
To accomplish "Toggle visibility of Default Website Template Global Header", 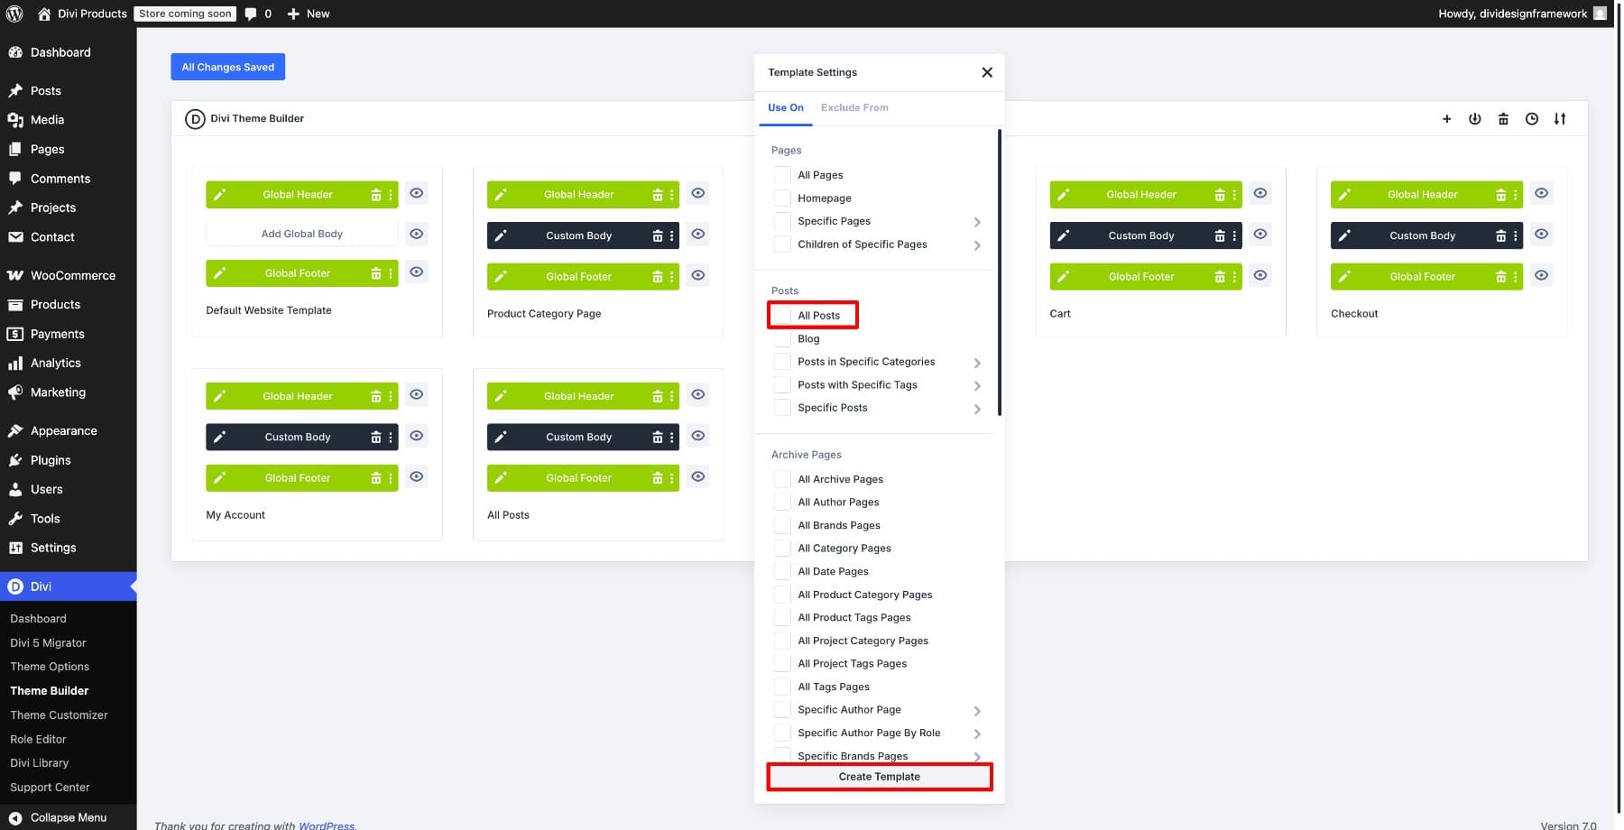I will [416, 193].
